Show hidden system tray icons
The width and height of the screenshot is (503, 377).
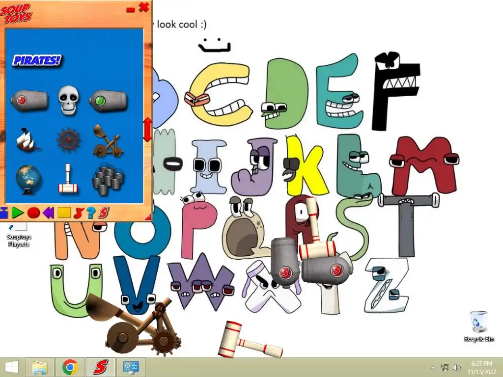pyautogui.click(x=433, y=368)
